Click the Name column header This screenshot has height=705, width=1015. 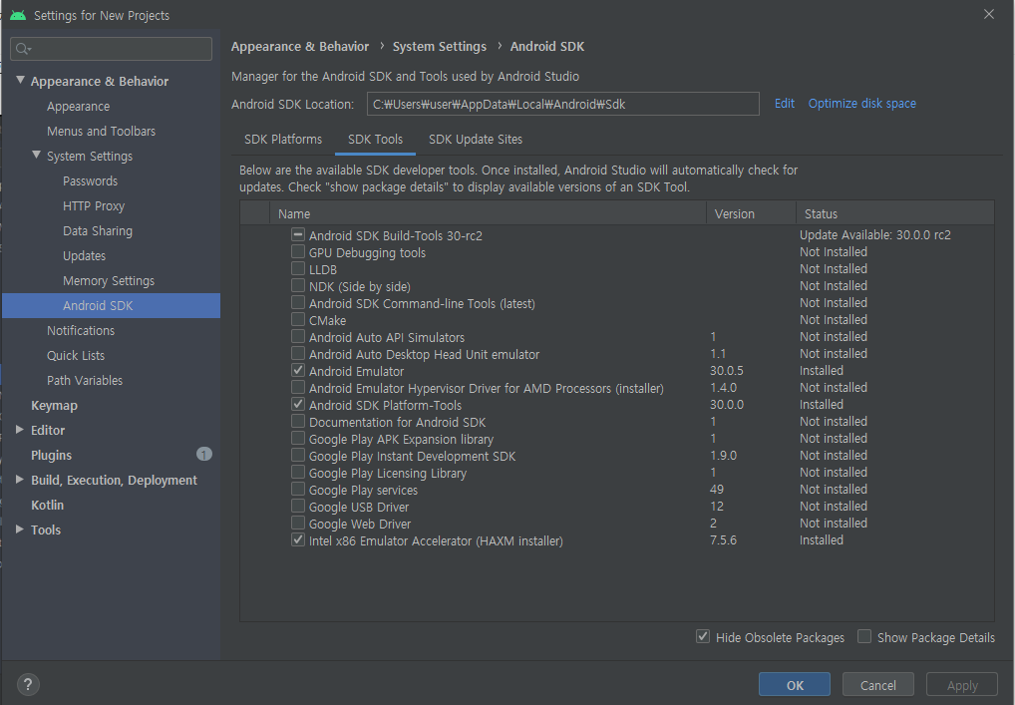(488, 213)
